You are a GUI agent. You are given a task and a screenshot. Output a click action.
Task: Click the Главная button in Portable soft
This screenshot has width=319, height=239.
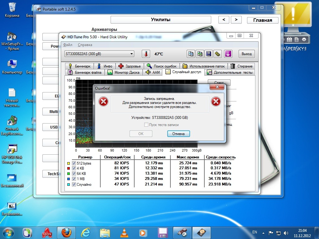(263, 20)
